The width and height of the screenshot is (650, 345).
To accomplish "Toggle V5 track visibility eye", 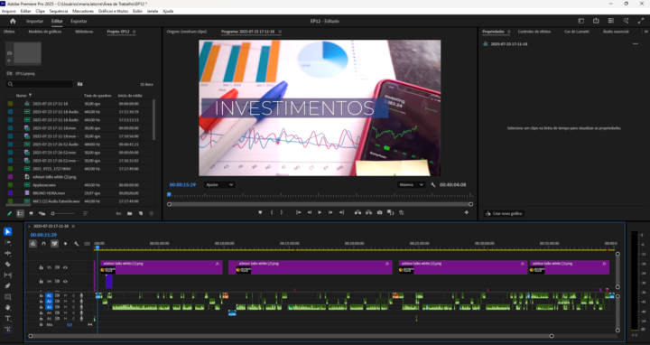I will click(x=65, y=267).
